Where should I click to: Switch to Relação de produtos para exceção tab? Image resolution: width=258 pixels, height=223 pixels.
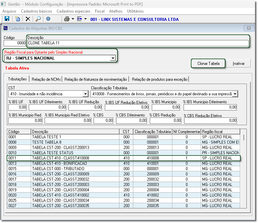click(159, 79)
